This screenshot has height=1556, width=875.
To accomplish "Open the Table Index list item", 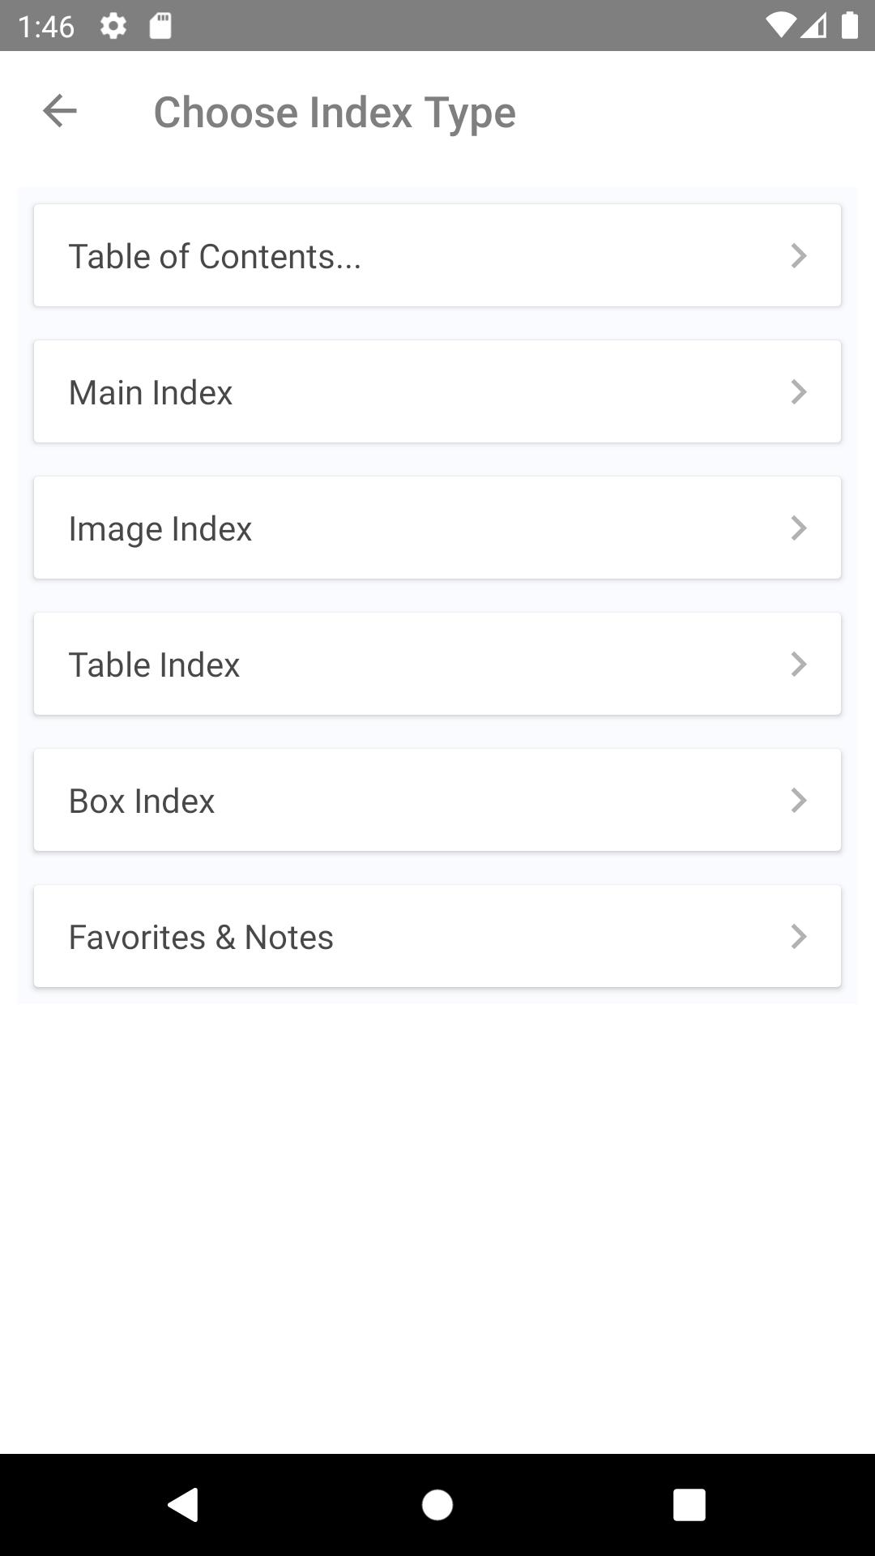I will [x=437, y=664].
